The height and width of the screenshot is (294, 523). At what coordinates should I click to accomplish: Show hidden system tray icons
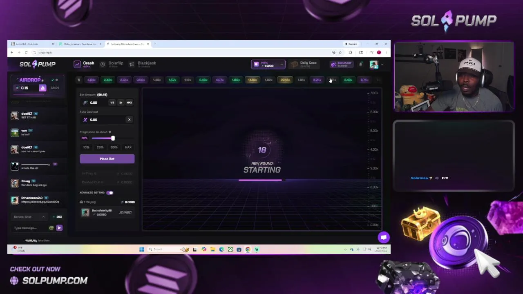pyautogui.click(x=345, y=249)
